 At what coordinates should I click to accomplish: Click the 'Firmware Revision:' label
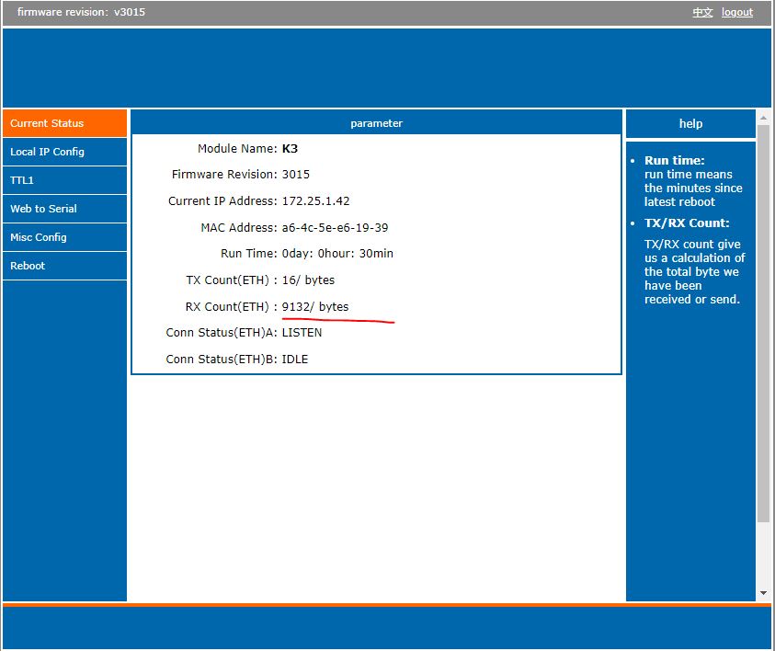[x=224, y=175]
